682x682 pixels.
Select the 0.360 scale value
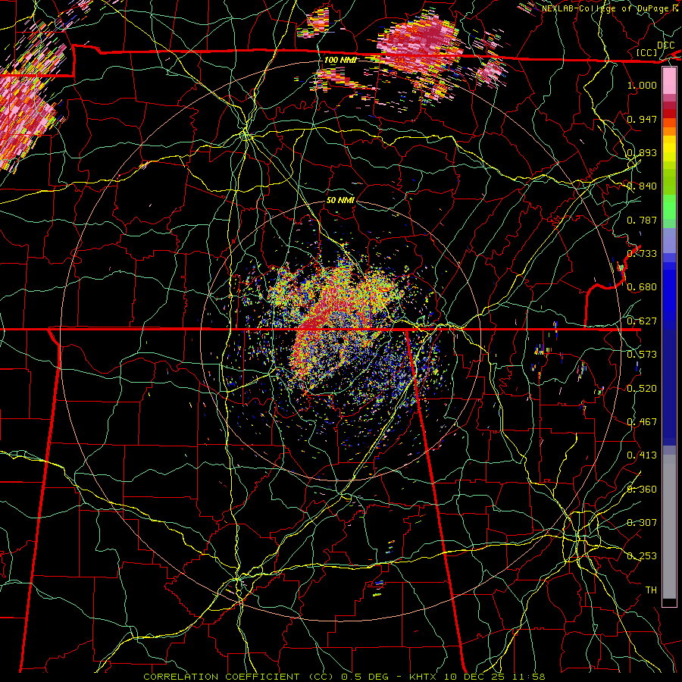pyautogui.click(x=642, y=490)
